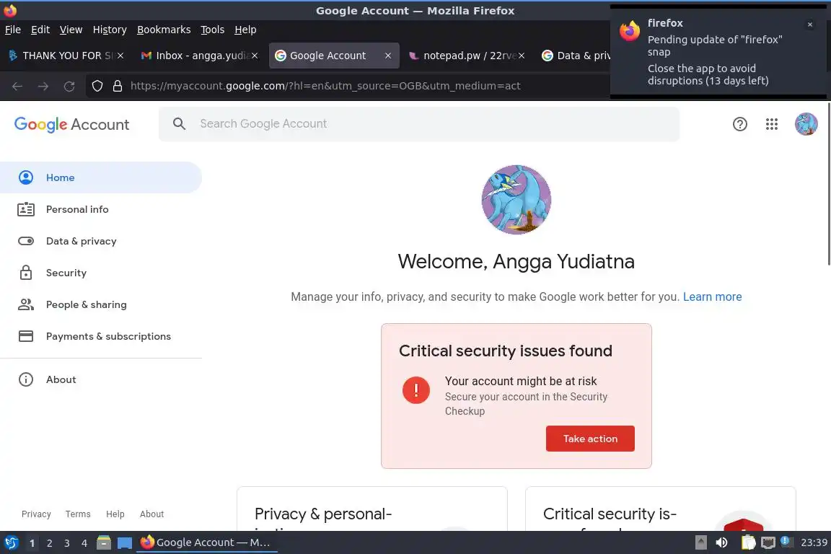This screenshot has width=831, height=554.
Task: Go back with the browser back arrow
Action: pos(17,86)
